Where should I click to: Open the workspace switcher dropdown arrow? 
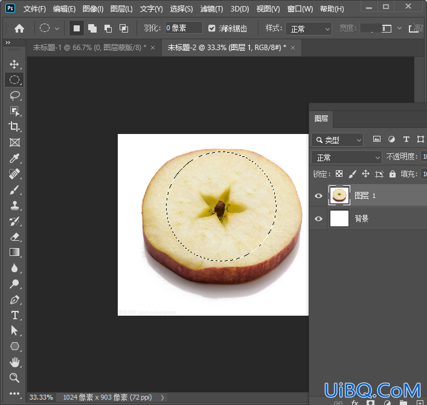[x=399, y=28]
